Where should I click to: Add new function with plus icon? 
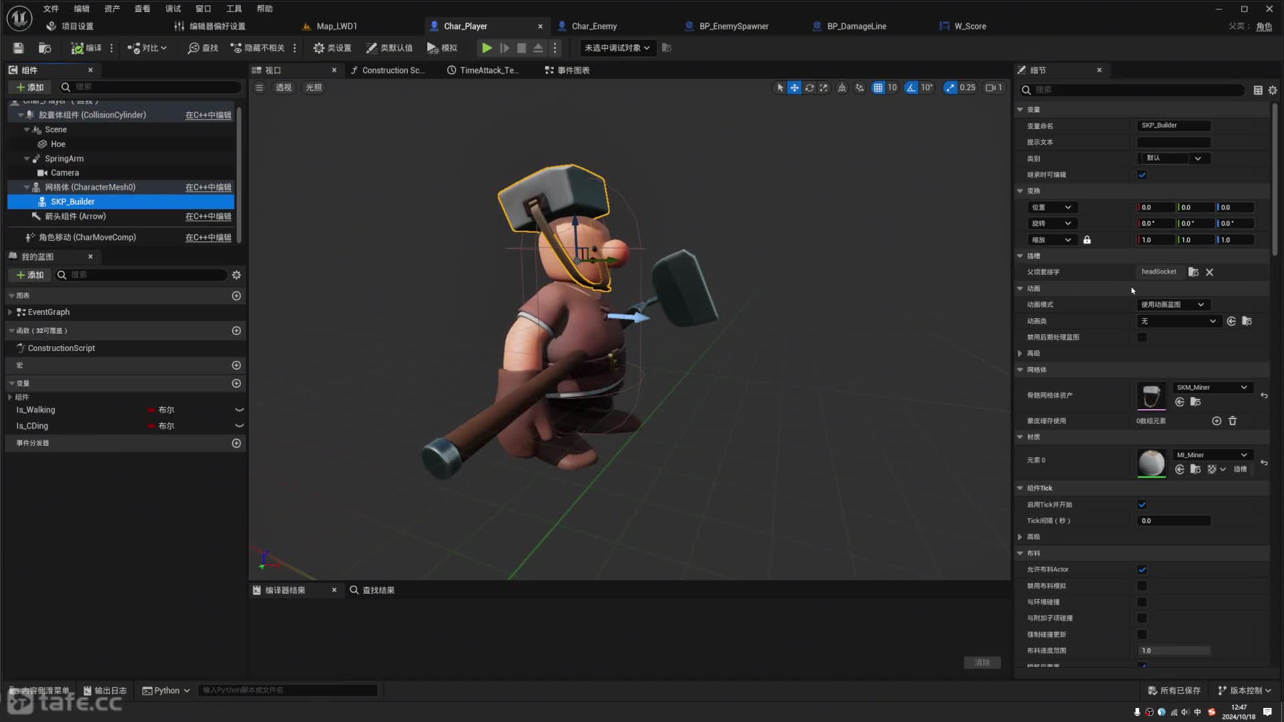click(236, 330)
